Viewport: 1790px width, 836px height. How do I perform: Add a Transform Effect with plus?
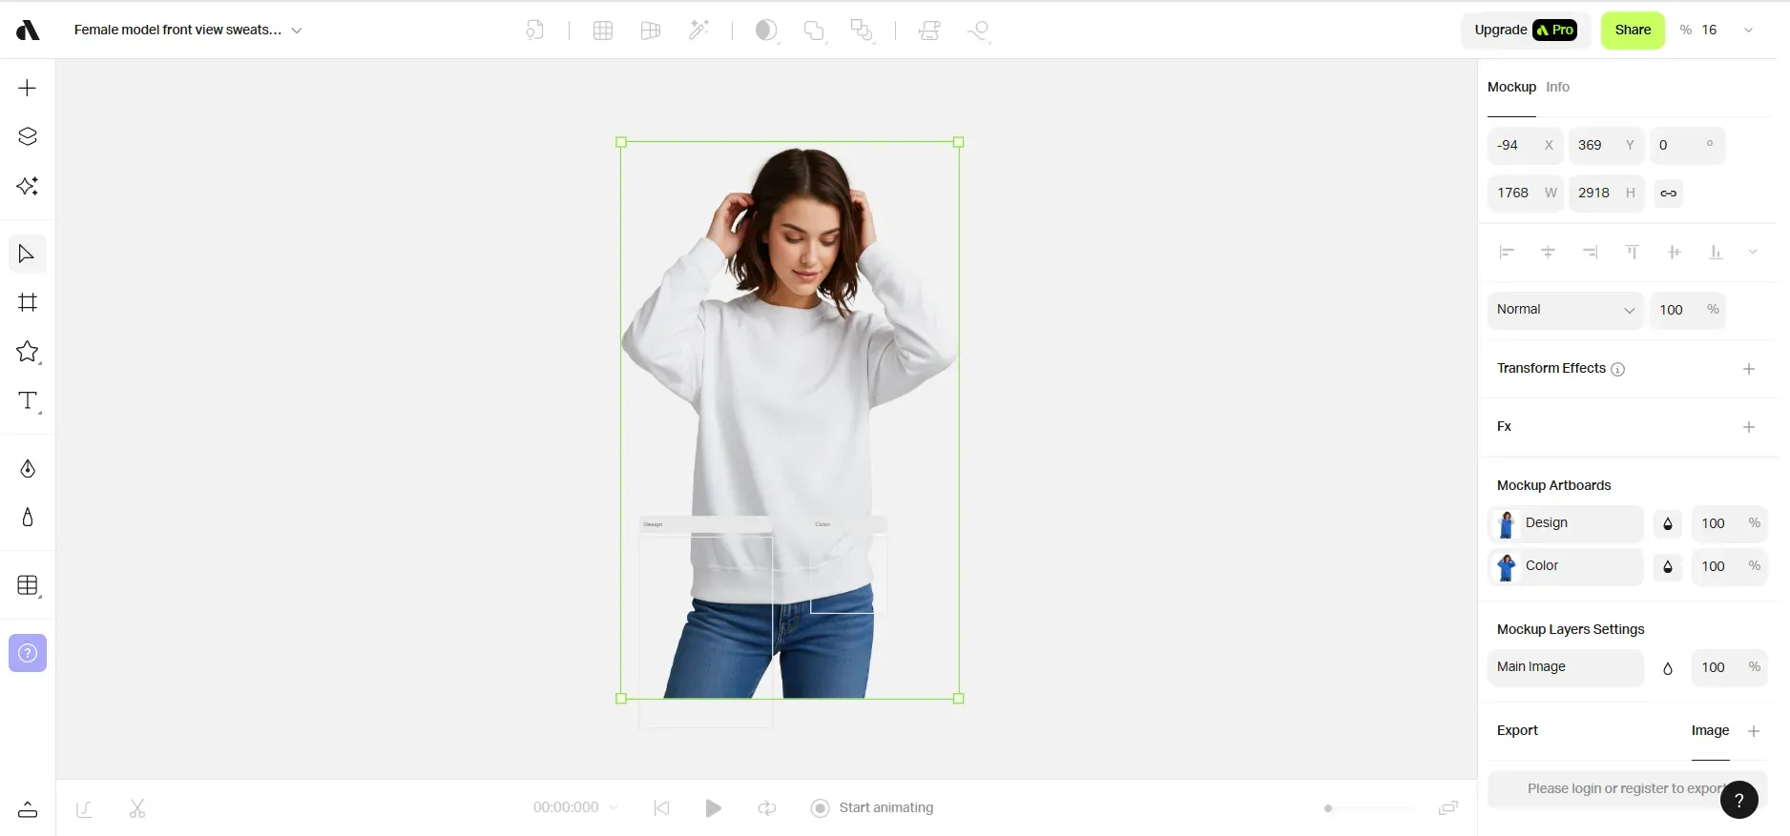point(1749,369)
